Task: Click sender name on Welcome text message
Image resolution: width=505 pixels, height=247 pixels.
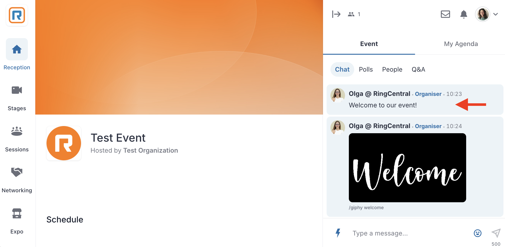Action: point(379,94)
